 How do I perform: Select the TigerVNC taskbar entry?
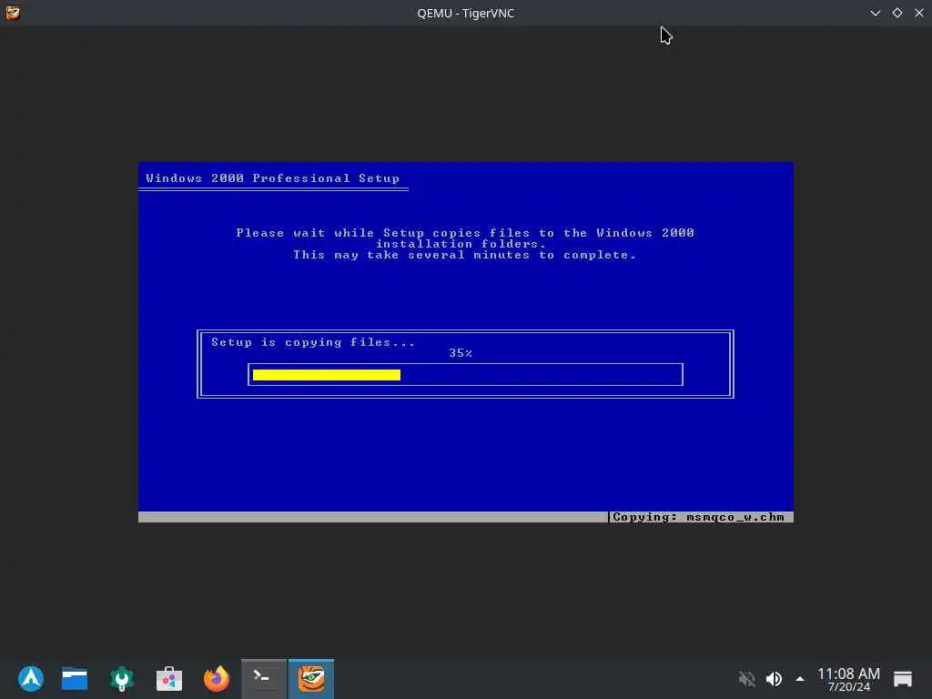coord(311,678)
